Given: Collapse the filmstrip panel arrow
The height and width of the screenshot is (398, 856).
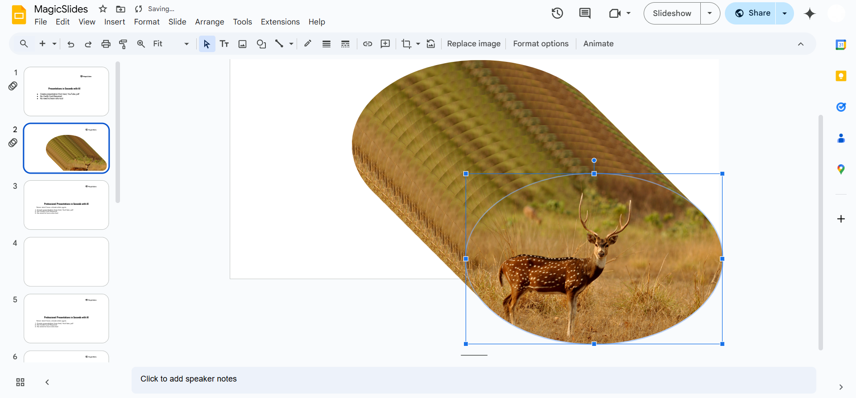Looking at the screenshot, I should pos(47,382).
